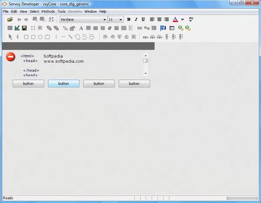Align selected elements left

105,37
